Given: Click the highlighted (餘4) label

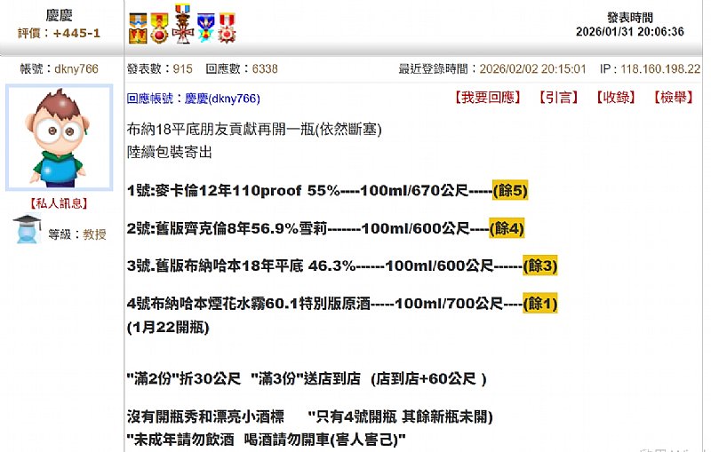Looking at the screenshot, I should pyautogui.click(x=506, y=228).
